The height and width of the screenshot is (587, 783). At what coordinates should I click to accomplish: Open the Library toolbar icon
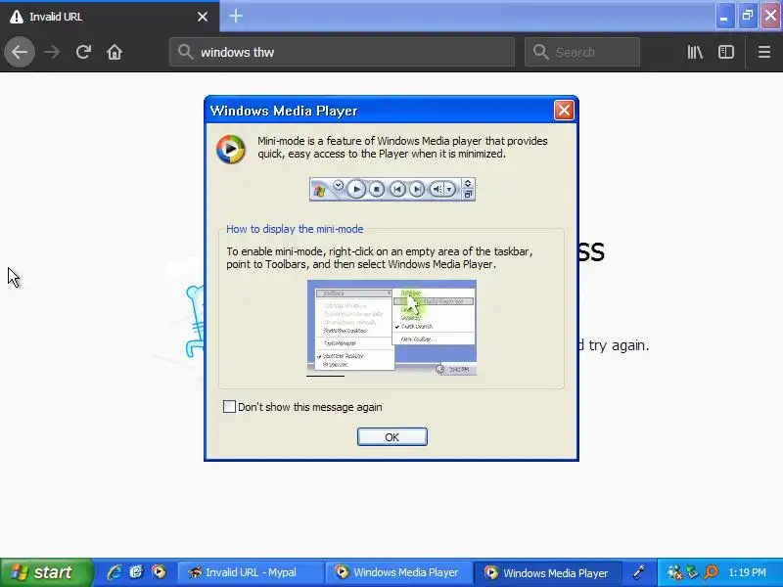(695, 52)
